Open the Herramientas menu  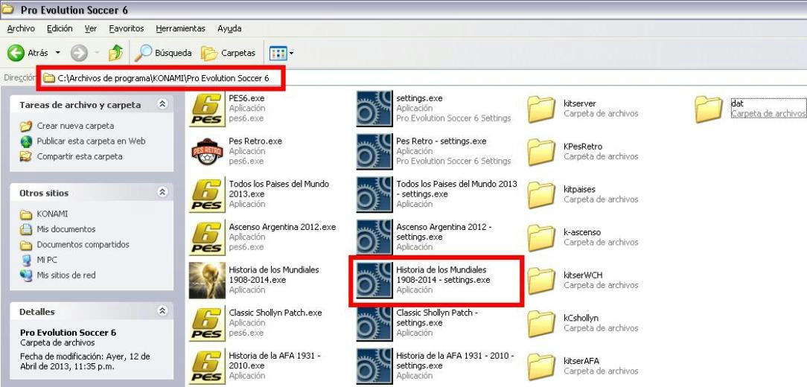(181, 29)
